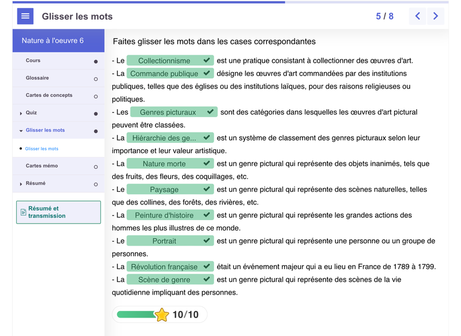461x336 pixels.
Task: Open the Cours menu item
Action: [x=33, y=61]
